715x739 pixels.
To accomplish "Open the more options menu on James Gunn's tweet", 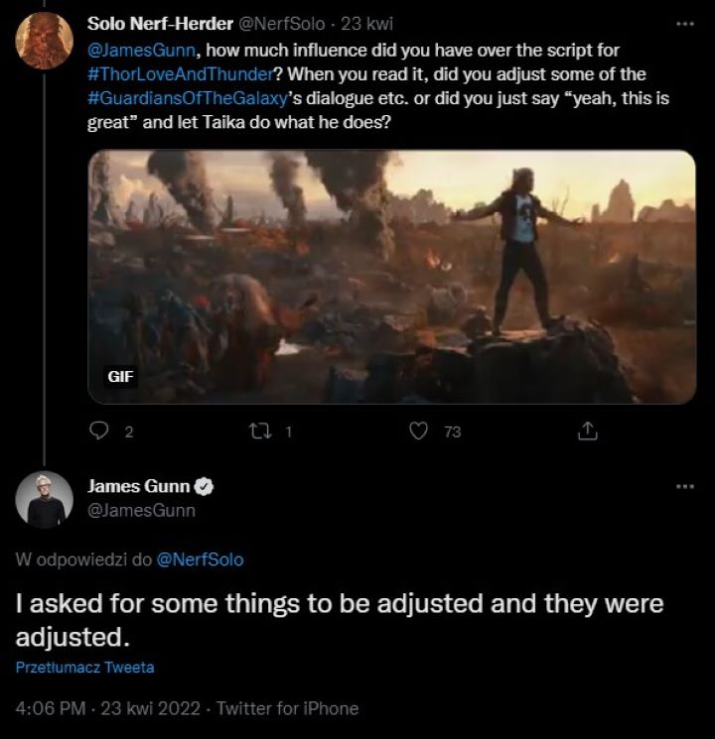I will coord(684,486).
